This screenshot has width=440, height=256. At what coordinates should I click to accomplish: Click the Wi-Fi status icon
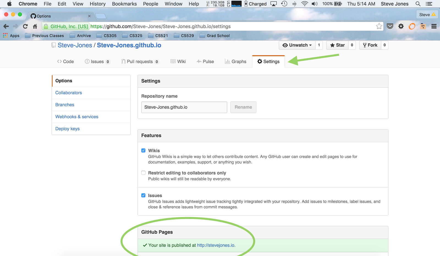(x=305, y=4)
